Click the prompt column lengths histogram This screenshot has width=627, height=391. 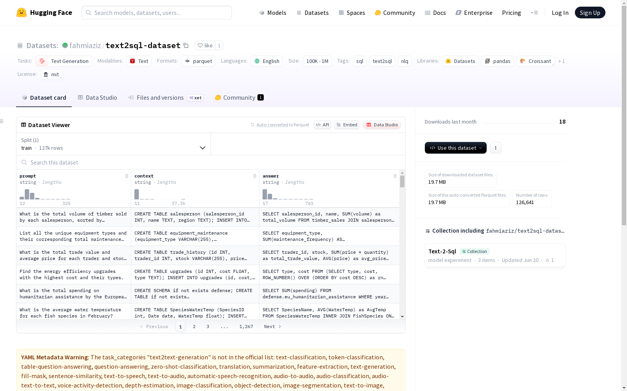point(45,194)
